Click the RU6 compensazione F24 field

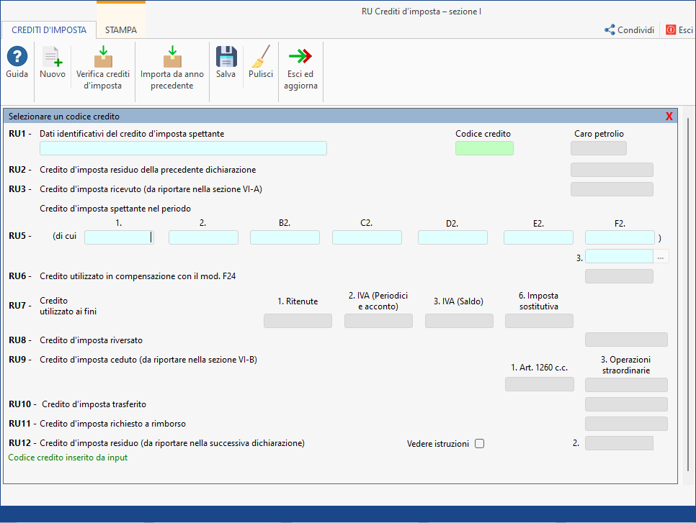click(x=619, y=276)
